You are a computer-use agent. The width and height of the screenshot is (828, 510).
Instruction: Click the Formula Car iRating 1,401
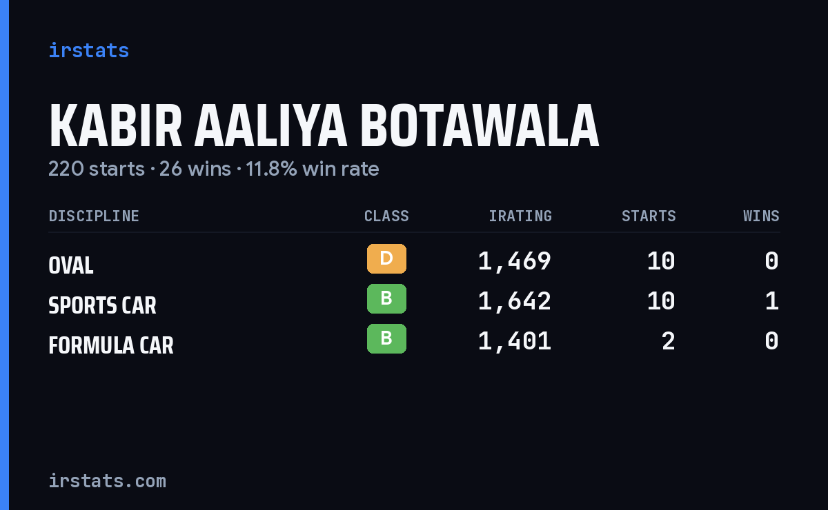(515, 341)
